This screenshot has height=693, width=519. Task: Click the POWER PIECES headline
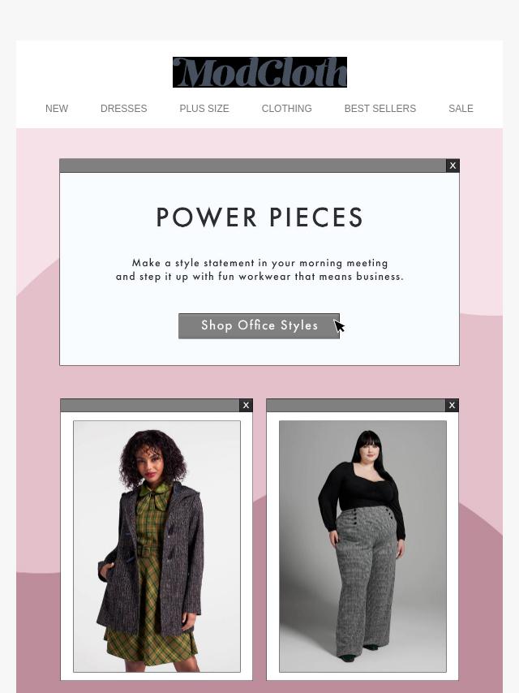click(259, 217)
